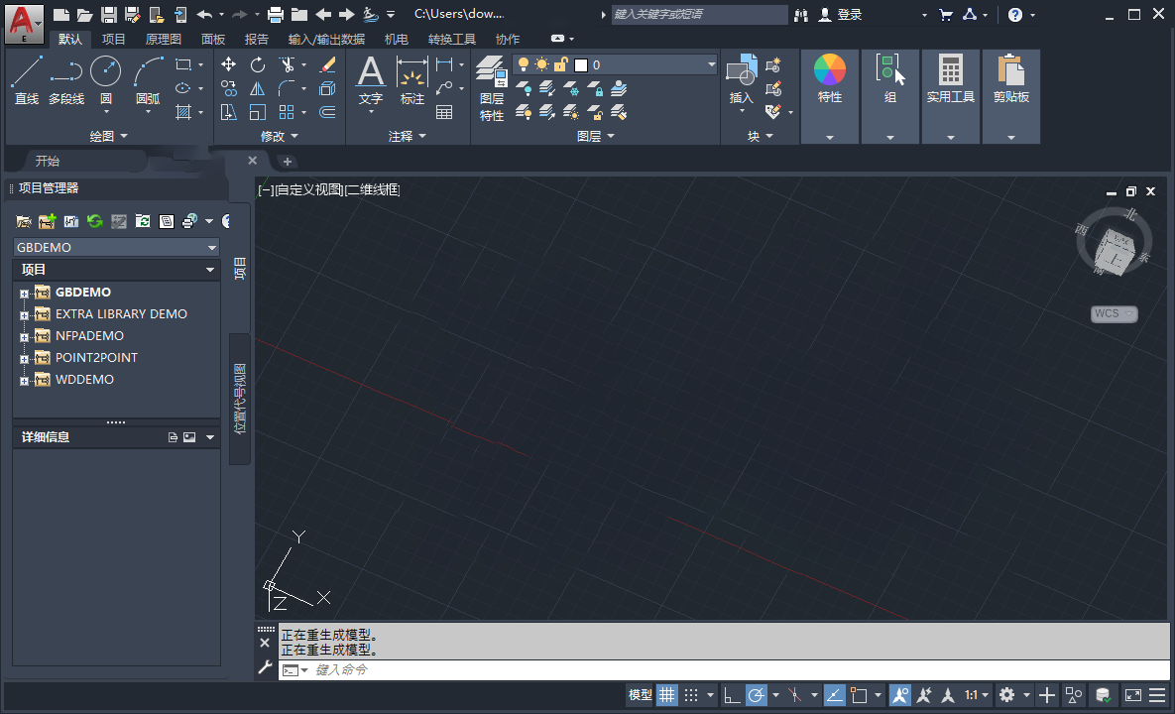This screenshot has width=1175, height=714.
Task: Click the Copy tool icon
Action: pos(229,89)
